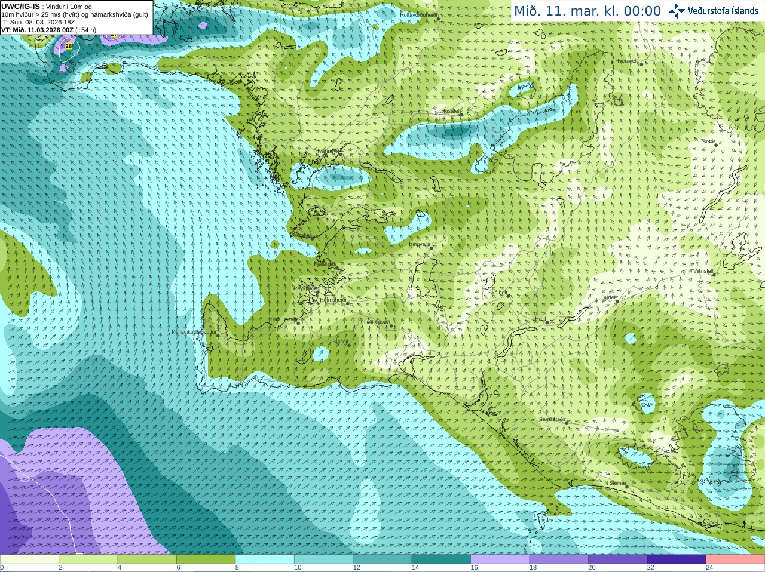Click the legend value '12'
765x572 pixels.
[x=356, y=568]
